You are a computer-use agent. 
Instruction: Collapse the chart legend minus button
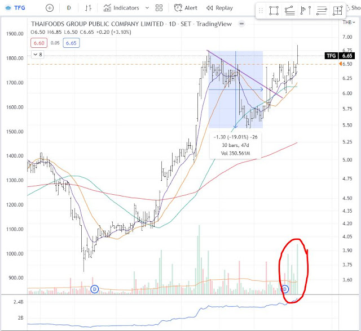(x=241, y=24)
